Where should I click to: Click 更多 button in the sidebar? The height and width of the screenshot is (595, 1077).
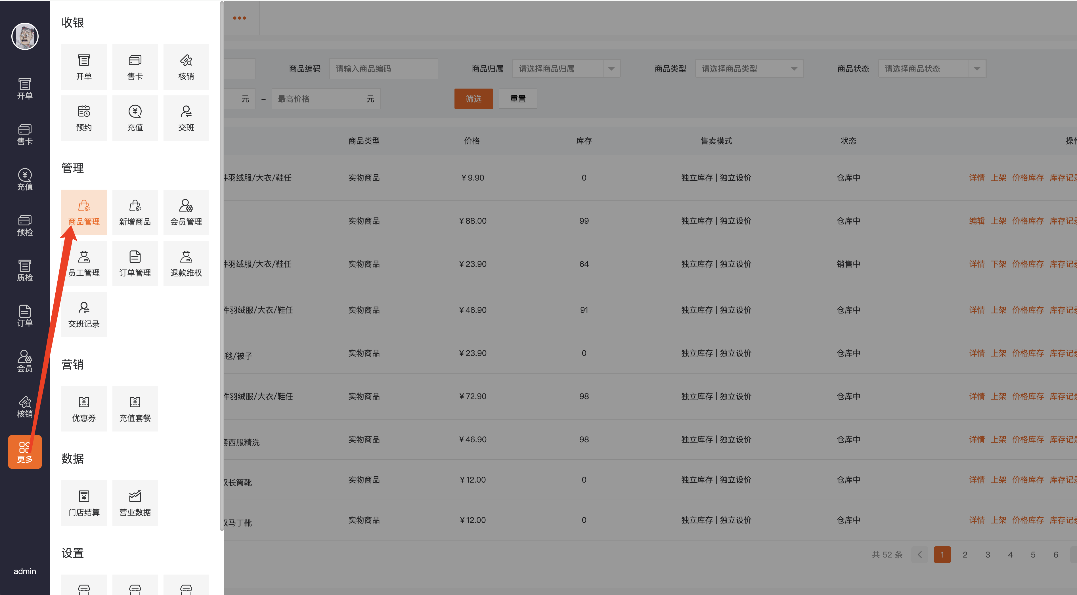point(25,452)
